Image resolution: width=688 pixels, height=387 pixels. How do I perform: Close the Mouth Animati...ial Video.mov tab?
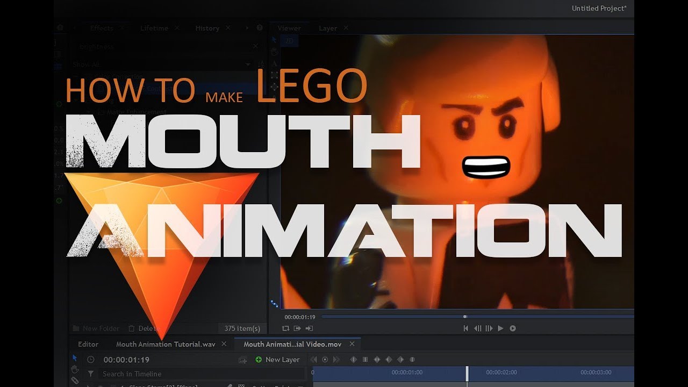tap(352, 344)
